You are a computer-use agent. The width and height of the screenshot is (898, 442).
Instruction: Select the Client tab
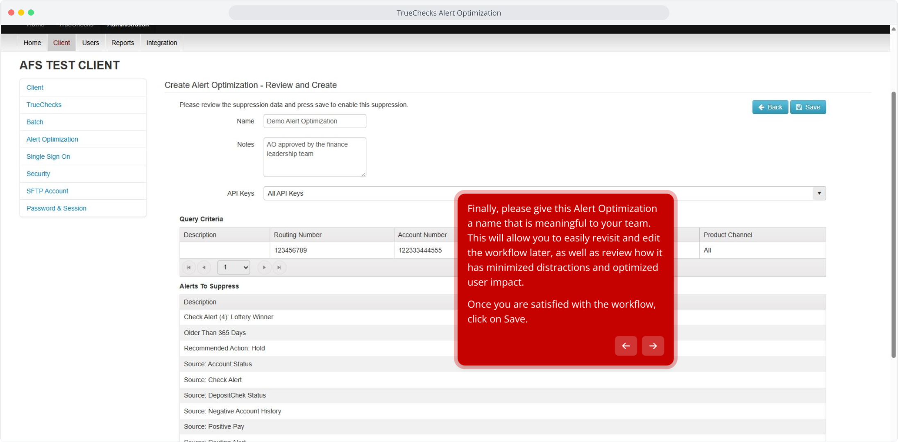click(61, 43)
